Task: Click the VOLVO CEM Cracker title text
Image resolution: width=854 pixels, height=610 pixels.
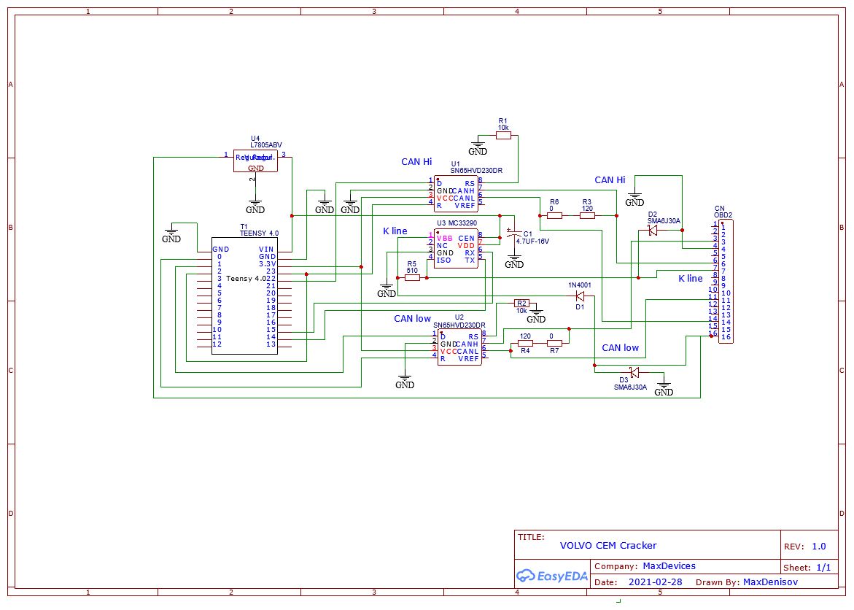Action: (608, 545)
